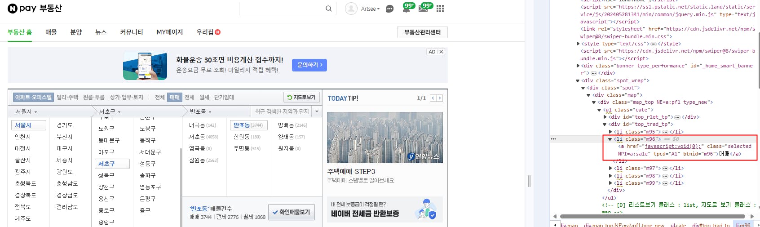This screenshot has width=760, height=227.
Task: Collapse the li class=m96 node
Action: point(610,139)
